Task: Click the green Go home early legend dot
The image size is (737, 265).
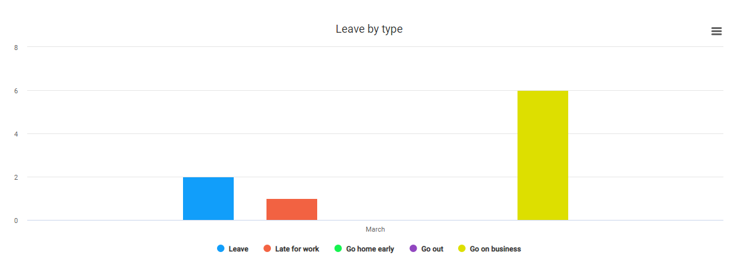Action: pyautogui.click(x=338, y=248)
